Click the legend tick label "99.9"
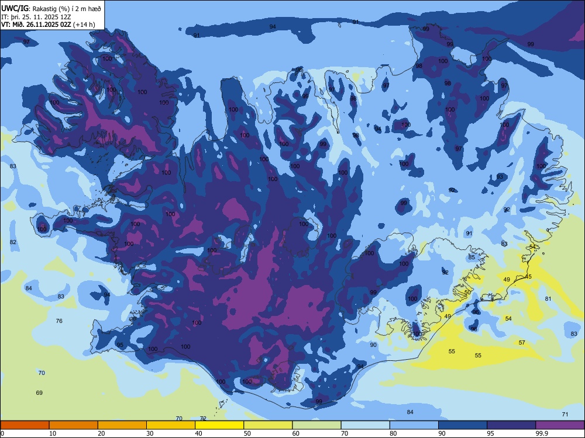The height and width of the screenshot is (438, 585). pyautogui.click(x=542, y=433)
